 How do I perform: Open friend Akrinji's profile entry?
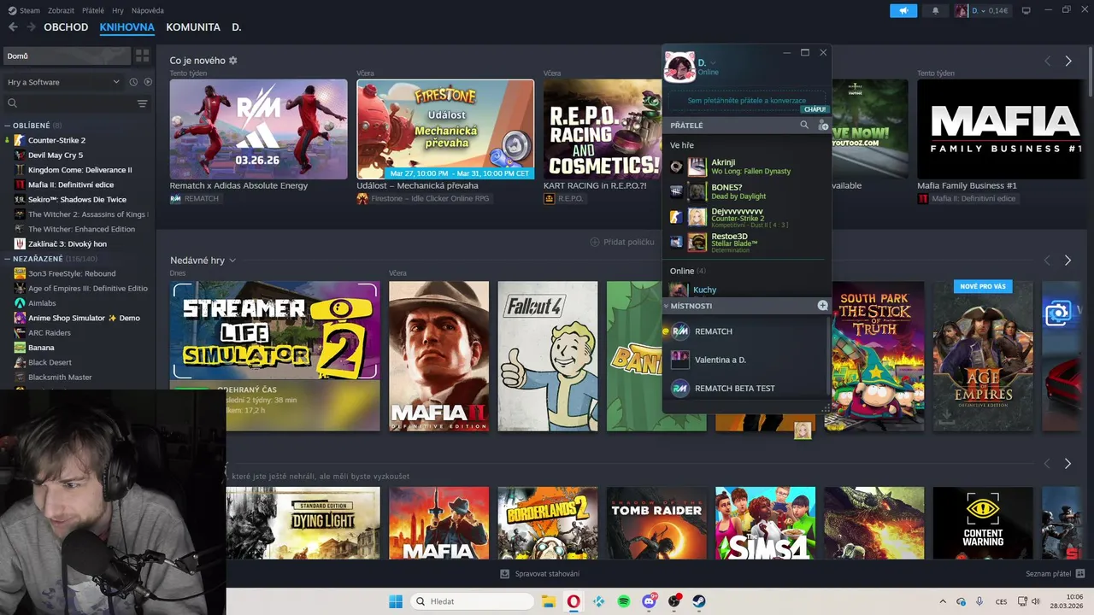pos(745,167)
